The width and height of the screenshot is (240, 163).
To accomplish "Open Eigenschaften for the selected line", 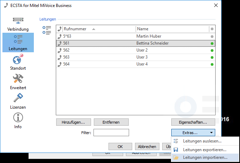I will [x=193, y=122].
